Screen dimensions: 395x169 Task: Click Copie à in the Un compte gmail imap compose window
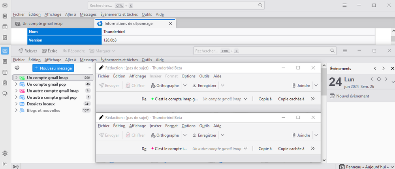[265, 99]
